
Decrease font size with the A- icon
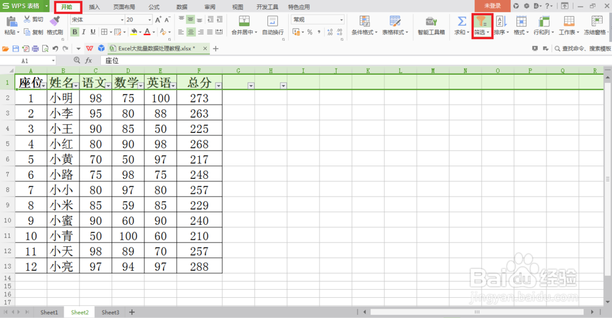[x=167, y=20]
